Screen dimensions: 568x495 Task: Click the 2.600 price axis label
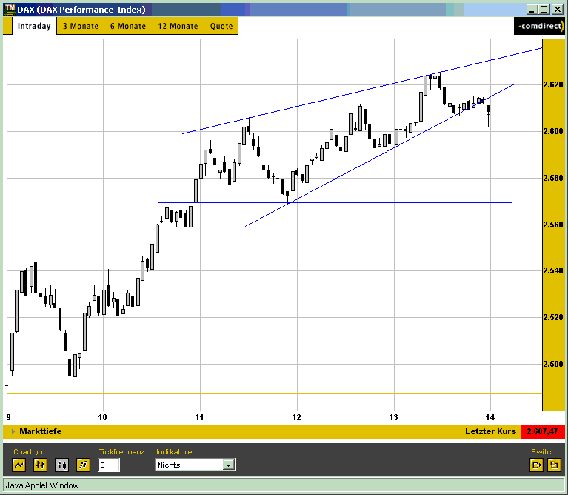(x=553, y=131)
